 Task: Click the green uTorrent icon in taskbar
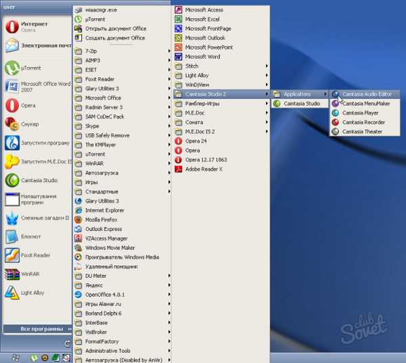[x=34, y=358]
